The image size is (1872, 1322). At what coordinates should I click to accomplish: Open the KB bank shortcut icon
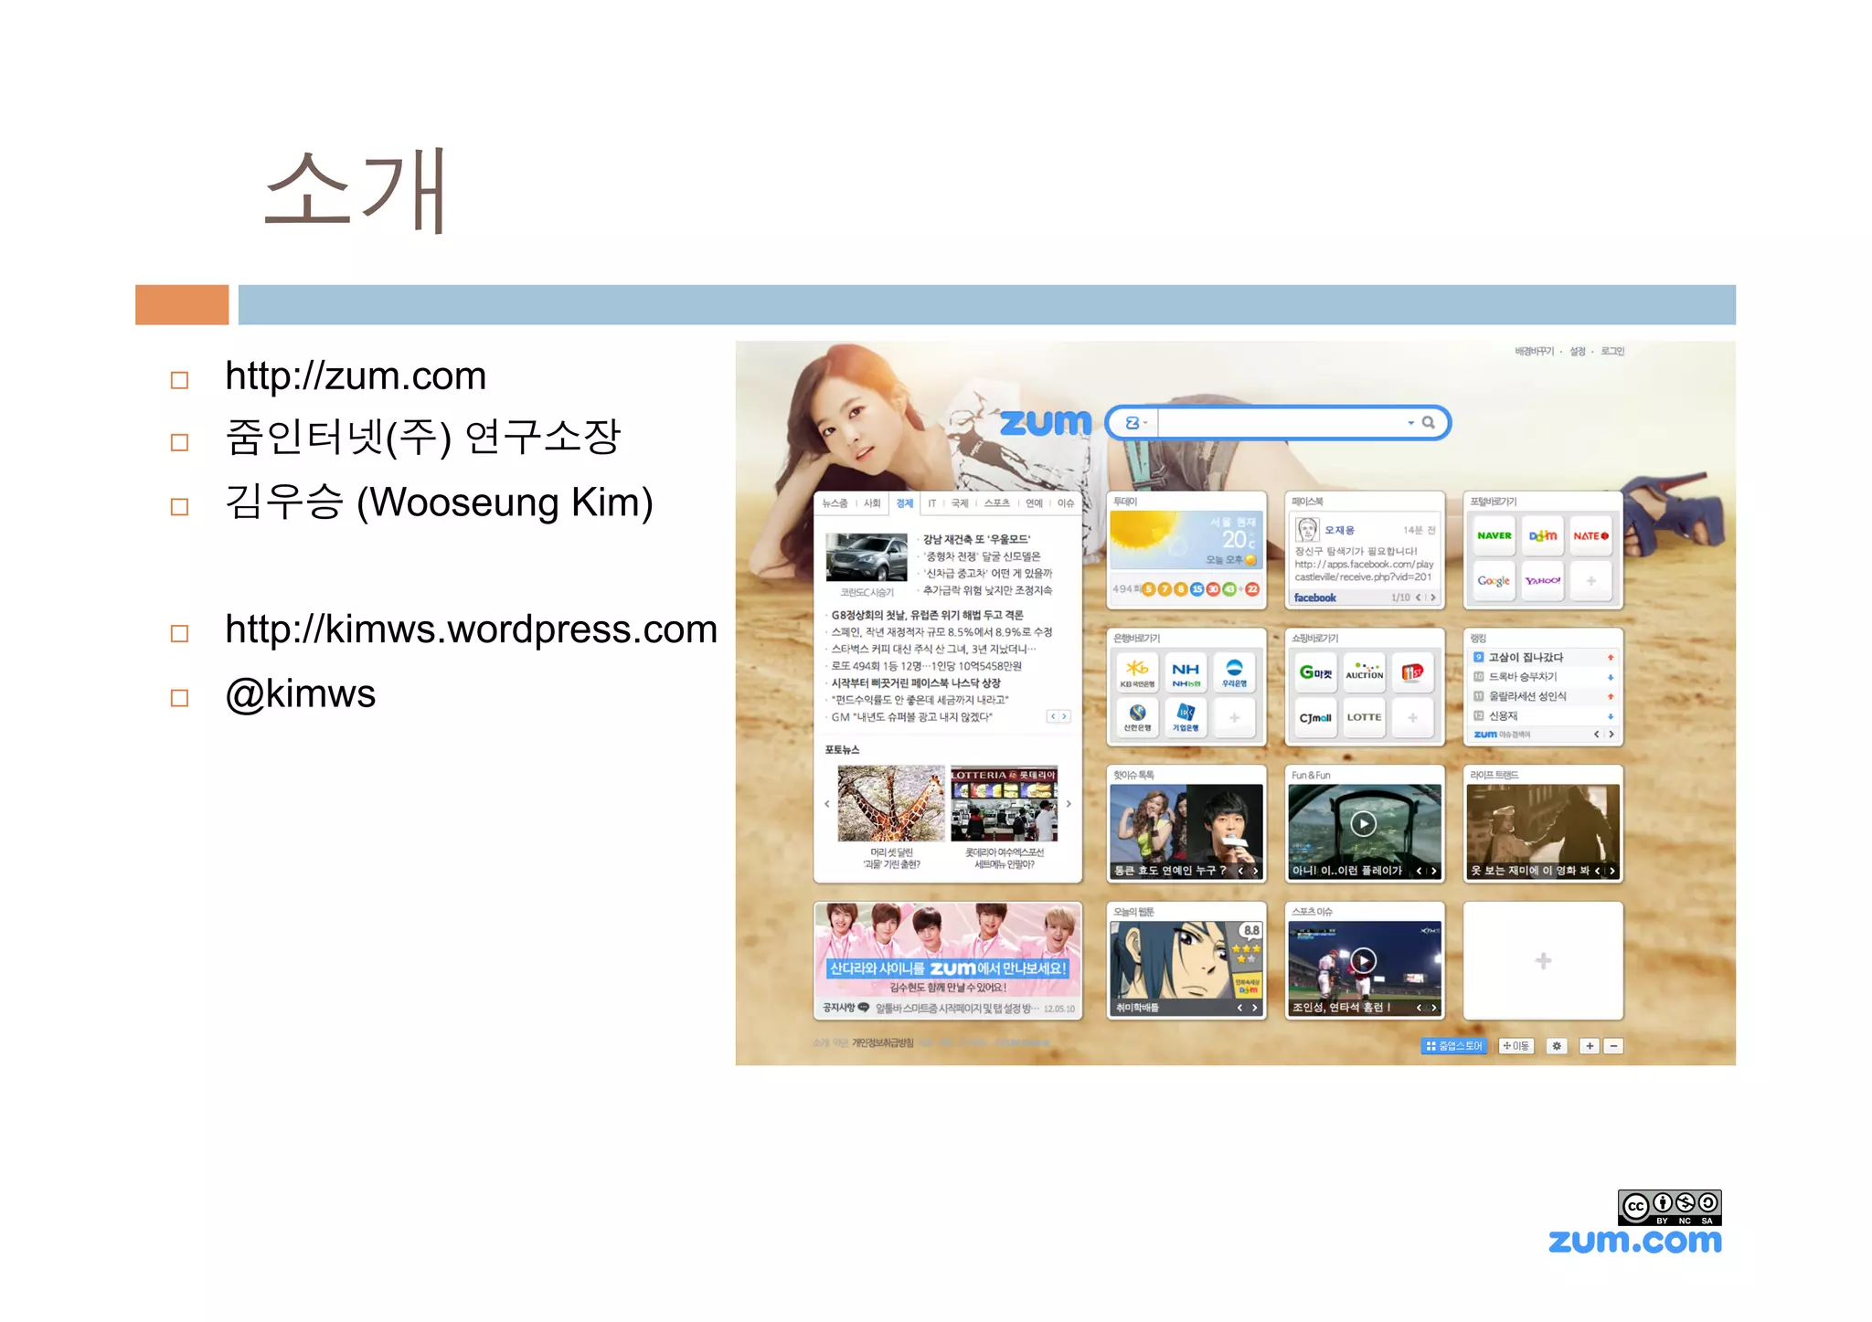1137,673
